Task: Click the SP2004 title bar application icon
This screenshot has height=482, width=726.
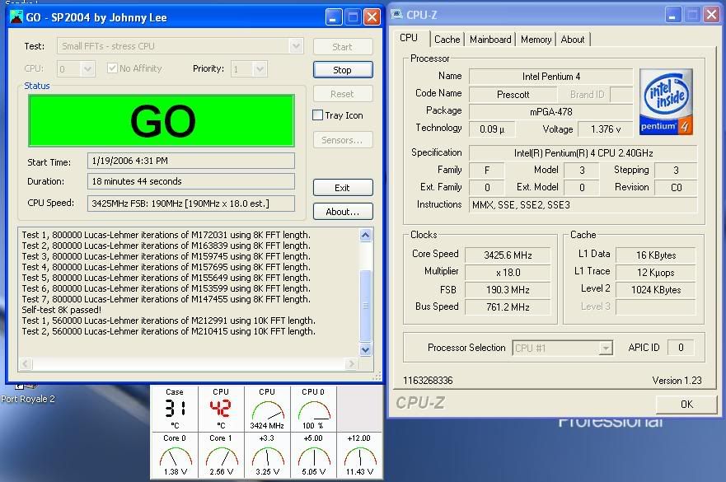Action: click(16, 17)
